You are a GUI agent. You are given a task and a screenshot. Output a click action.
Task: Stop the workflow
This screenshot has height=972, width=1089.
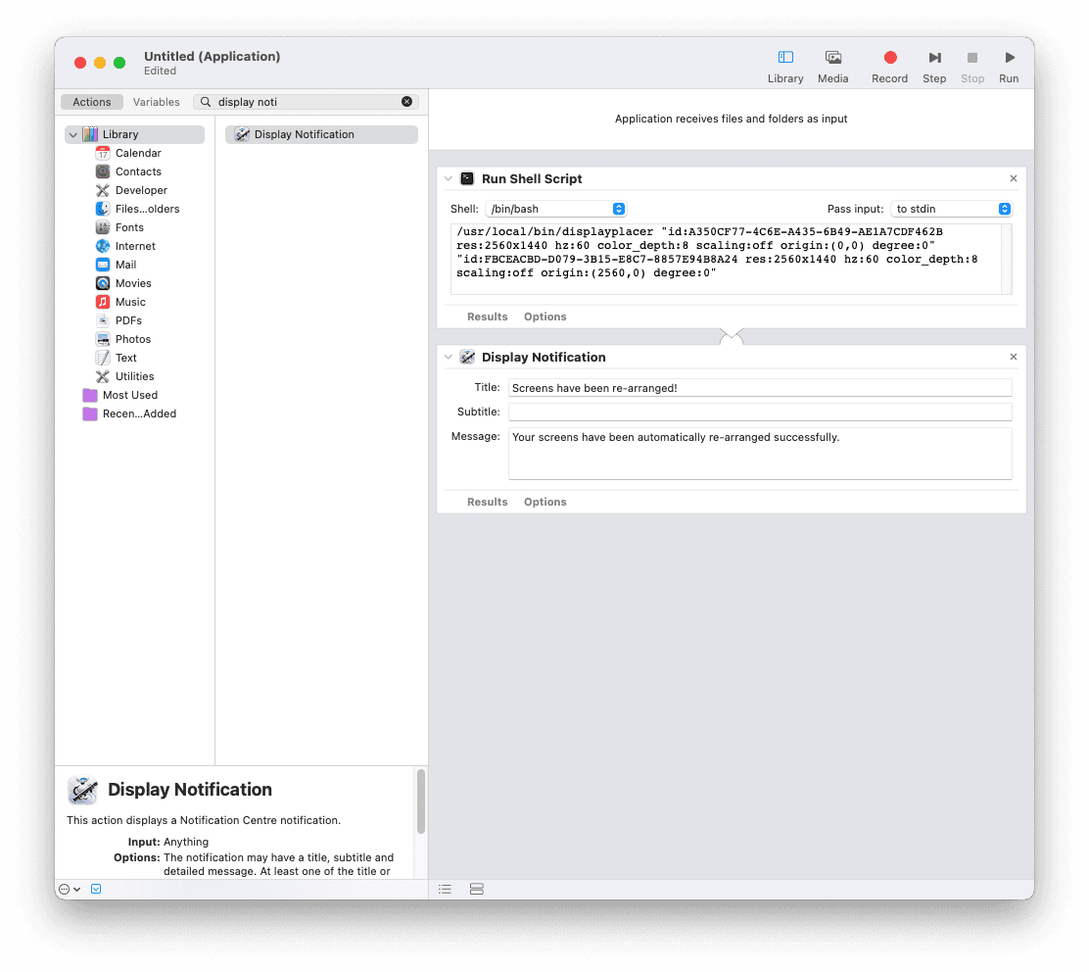tap(972, 66)
